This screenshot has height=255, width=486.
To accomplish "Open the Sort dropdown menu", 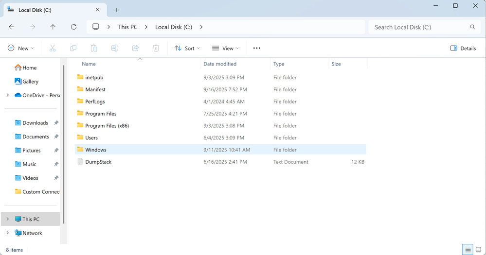I will (187, 48).
